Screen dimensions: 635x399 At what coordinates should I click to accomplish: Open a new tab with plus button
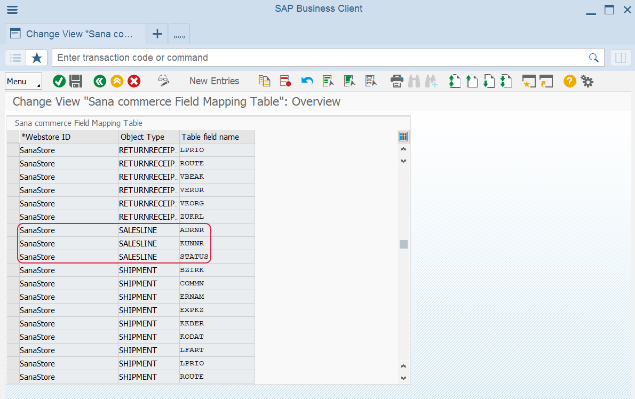coord(157,34)
